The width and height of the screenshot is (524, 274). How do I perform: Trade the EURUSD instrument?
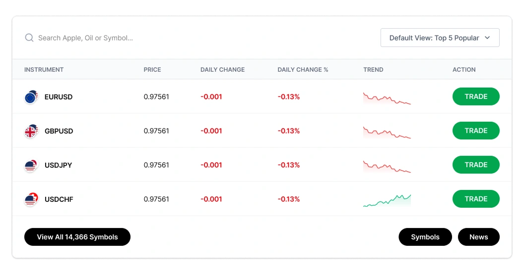coord(476,96)
